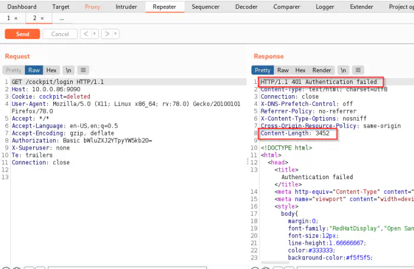Switch Request view to Raw

click(x=34, y=70)
